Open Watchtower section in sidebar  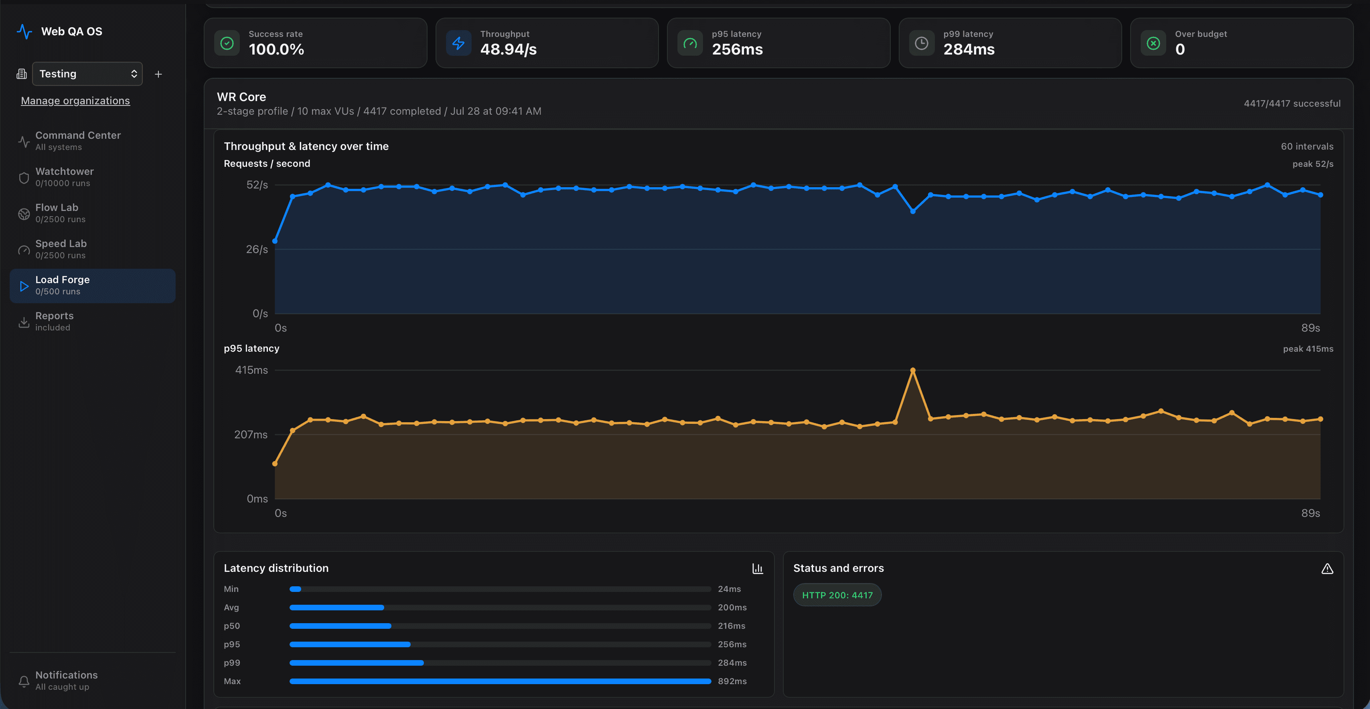point(93,177)
